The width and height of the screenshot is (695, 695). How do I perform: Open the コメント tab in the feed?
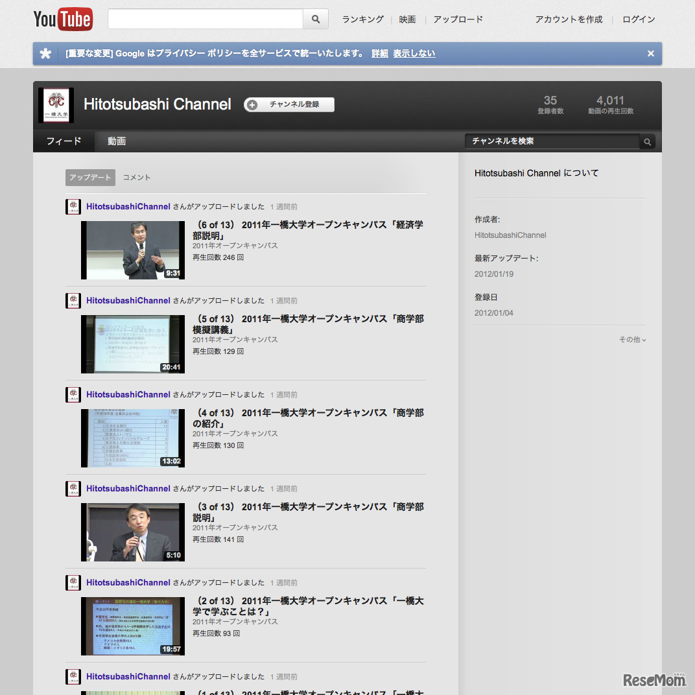pos(136,177)
